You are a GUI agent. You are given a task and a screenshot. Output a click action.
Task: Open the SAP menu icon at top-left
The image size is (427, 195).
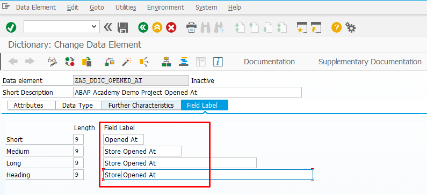click(6, 6)
